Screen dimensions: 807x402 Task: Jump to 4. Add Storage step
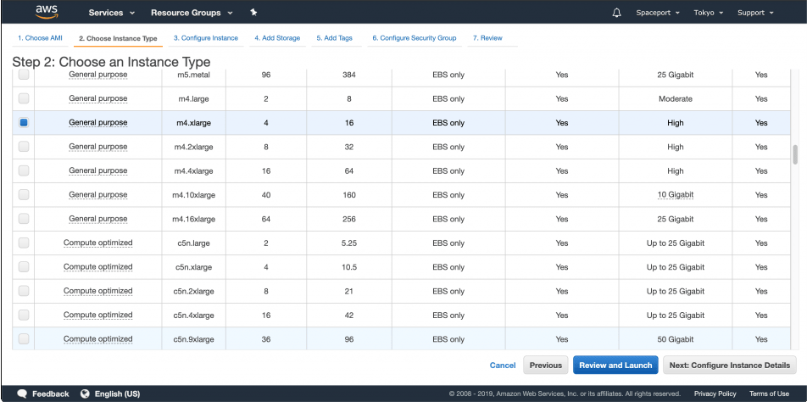pos(277,38)
